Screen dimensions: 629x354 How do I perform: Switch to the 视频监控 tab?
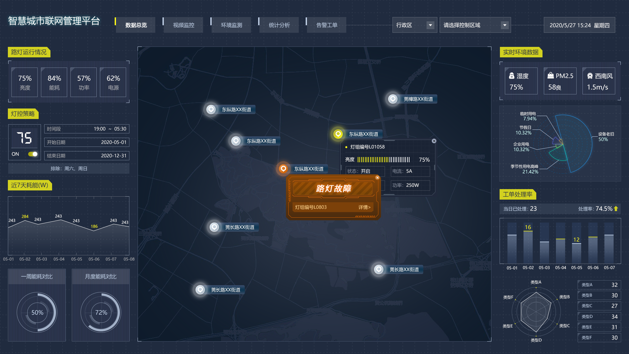(x=183, y=25)
